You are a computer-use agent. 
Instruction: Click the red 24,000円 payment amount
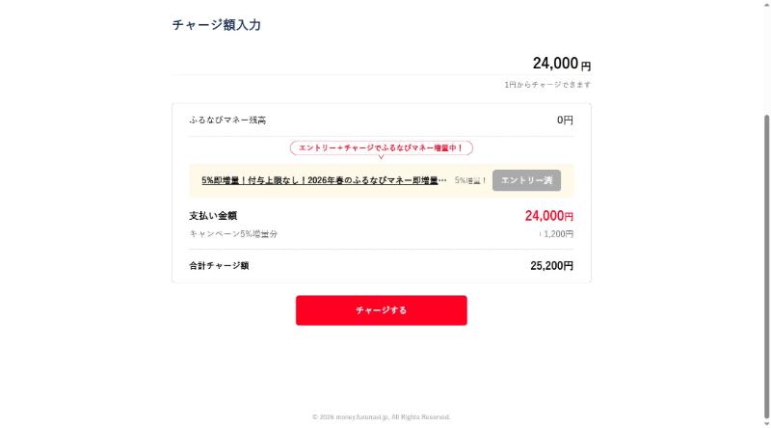pos(548,216)
